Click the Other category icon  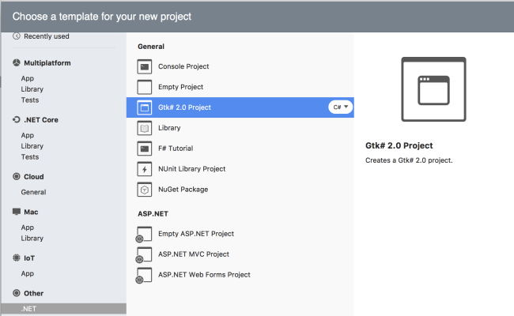(x=17, y=293)
